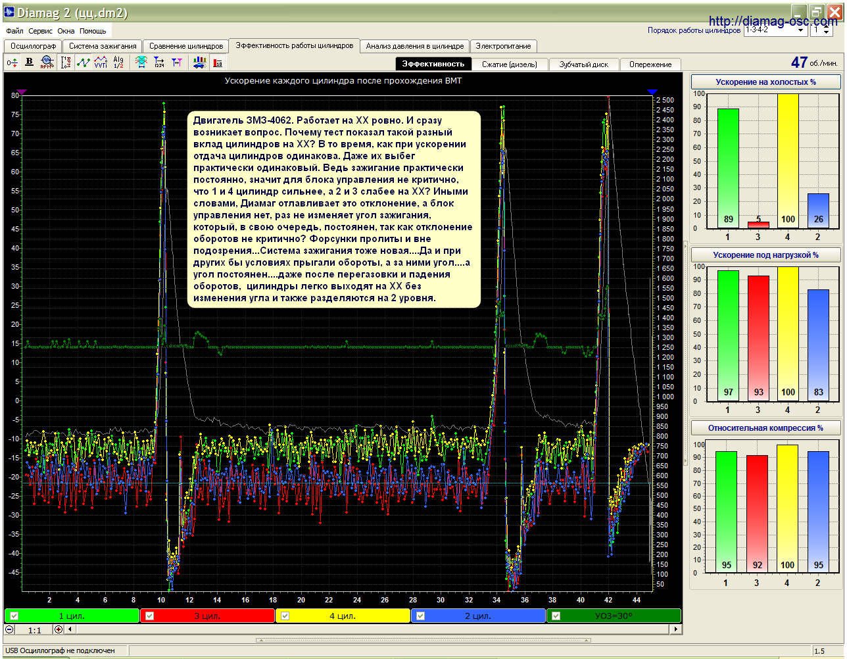Switch to Анализ давления в цилиндре tab
The width and height of the screenshot is (847, 659).
pyautogui.click(x=415, y=46)
